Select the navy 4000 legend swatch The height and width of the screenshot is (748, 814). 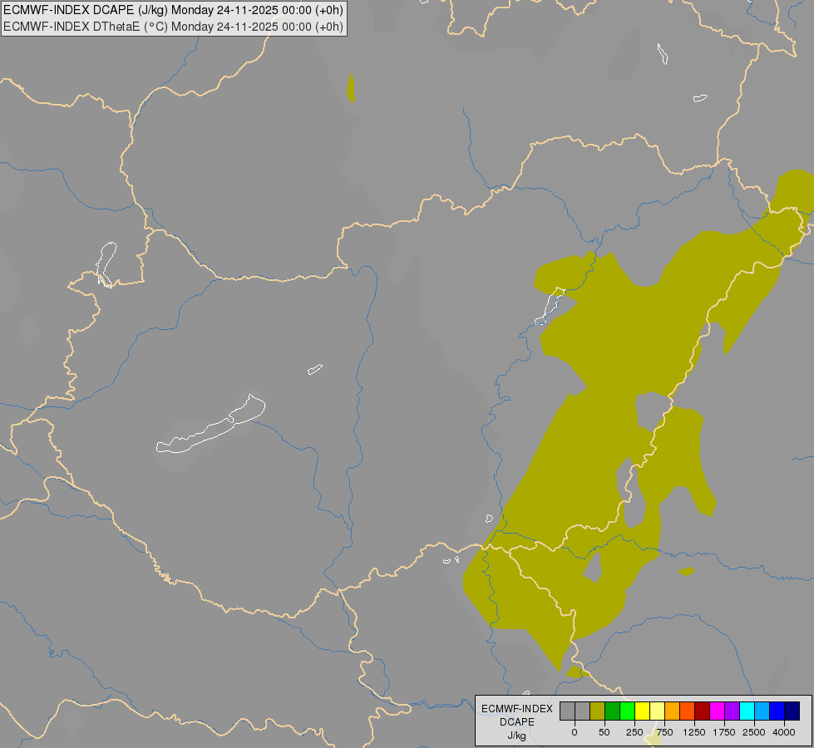point(792,711)
